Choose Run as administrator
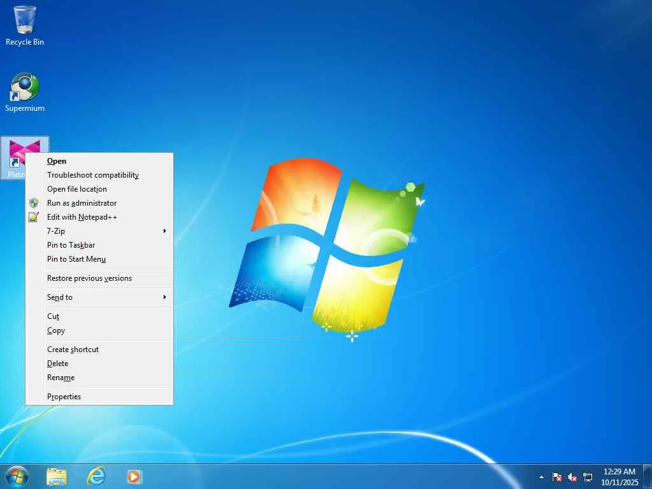This screenshot has width=652, height=489. click(99, 203)
